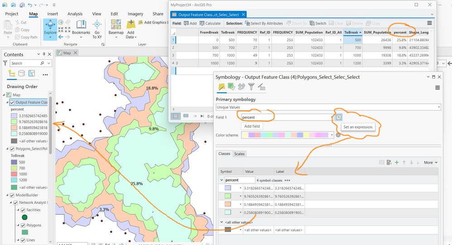Toggle visibility of Polygons_Select layer

(12, 149)
